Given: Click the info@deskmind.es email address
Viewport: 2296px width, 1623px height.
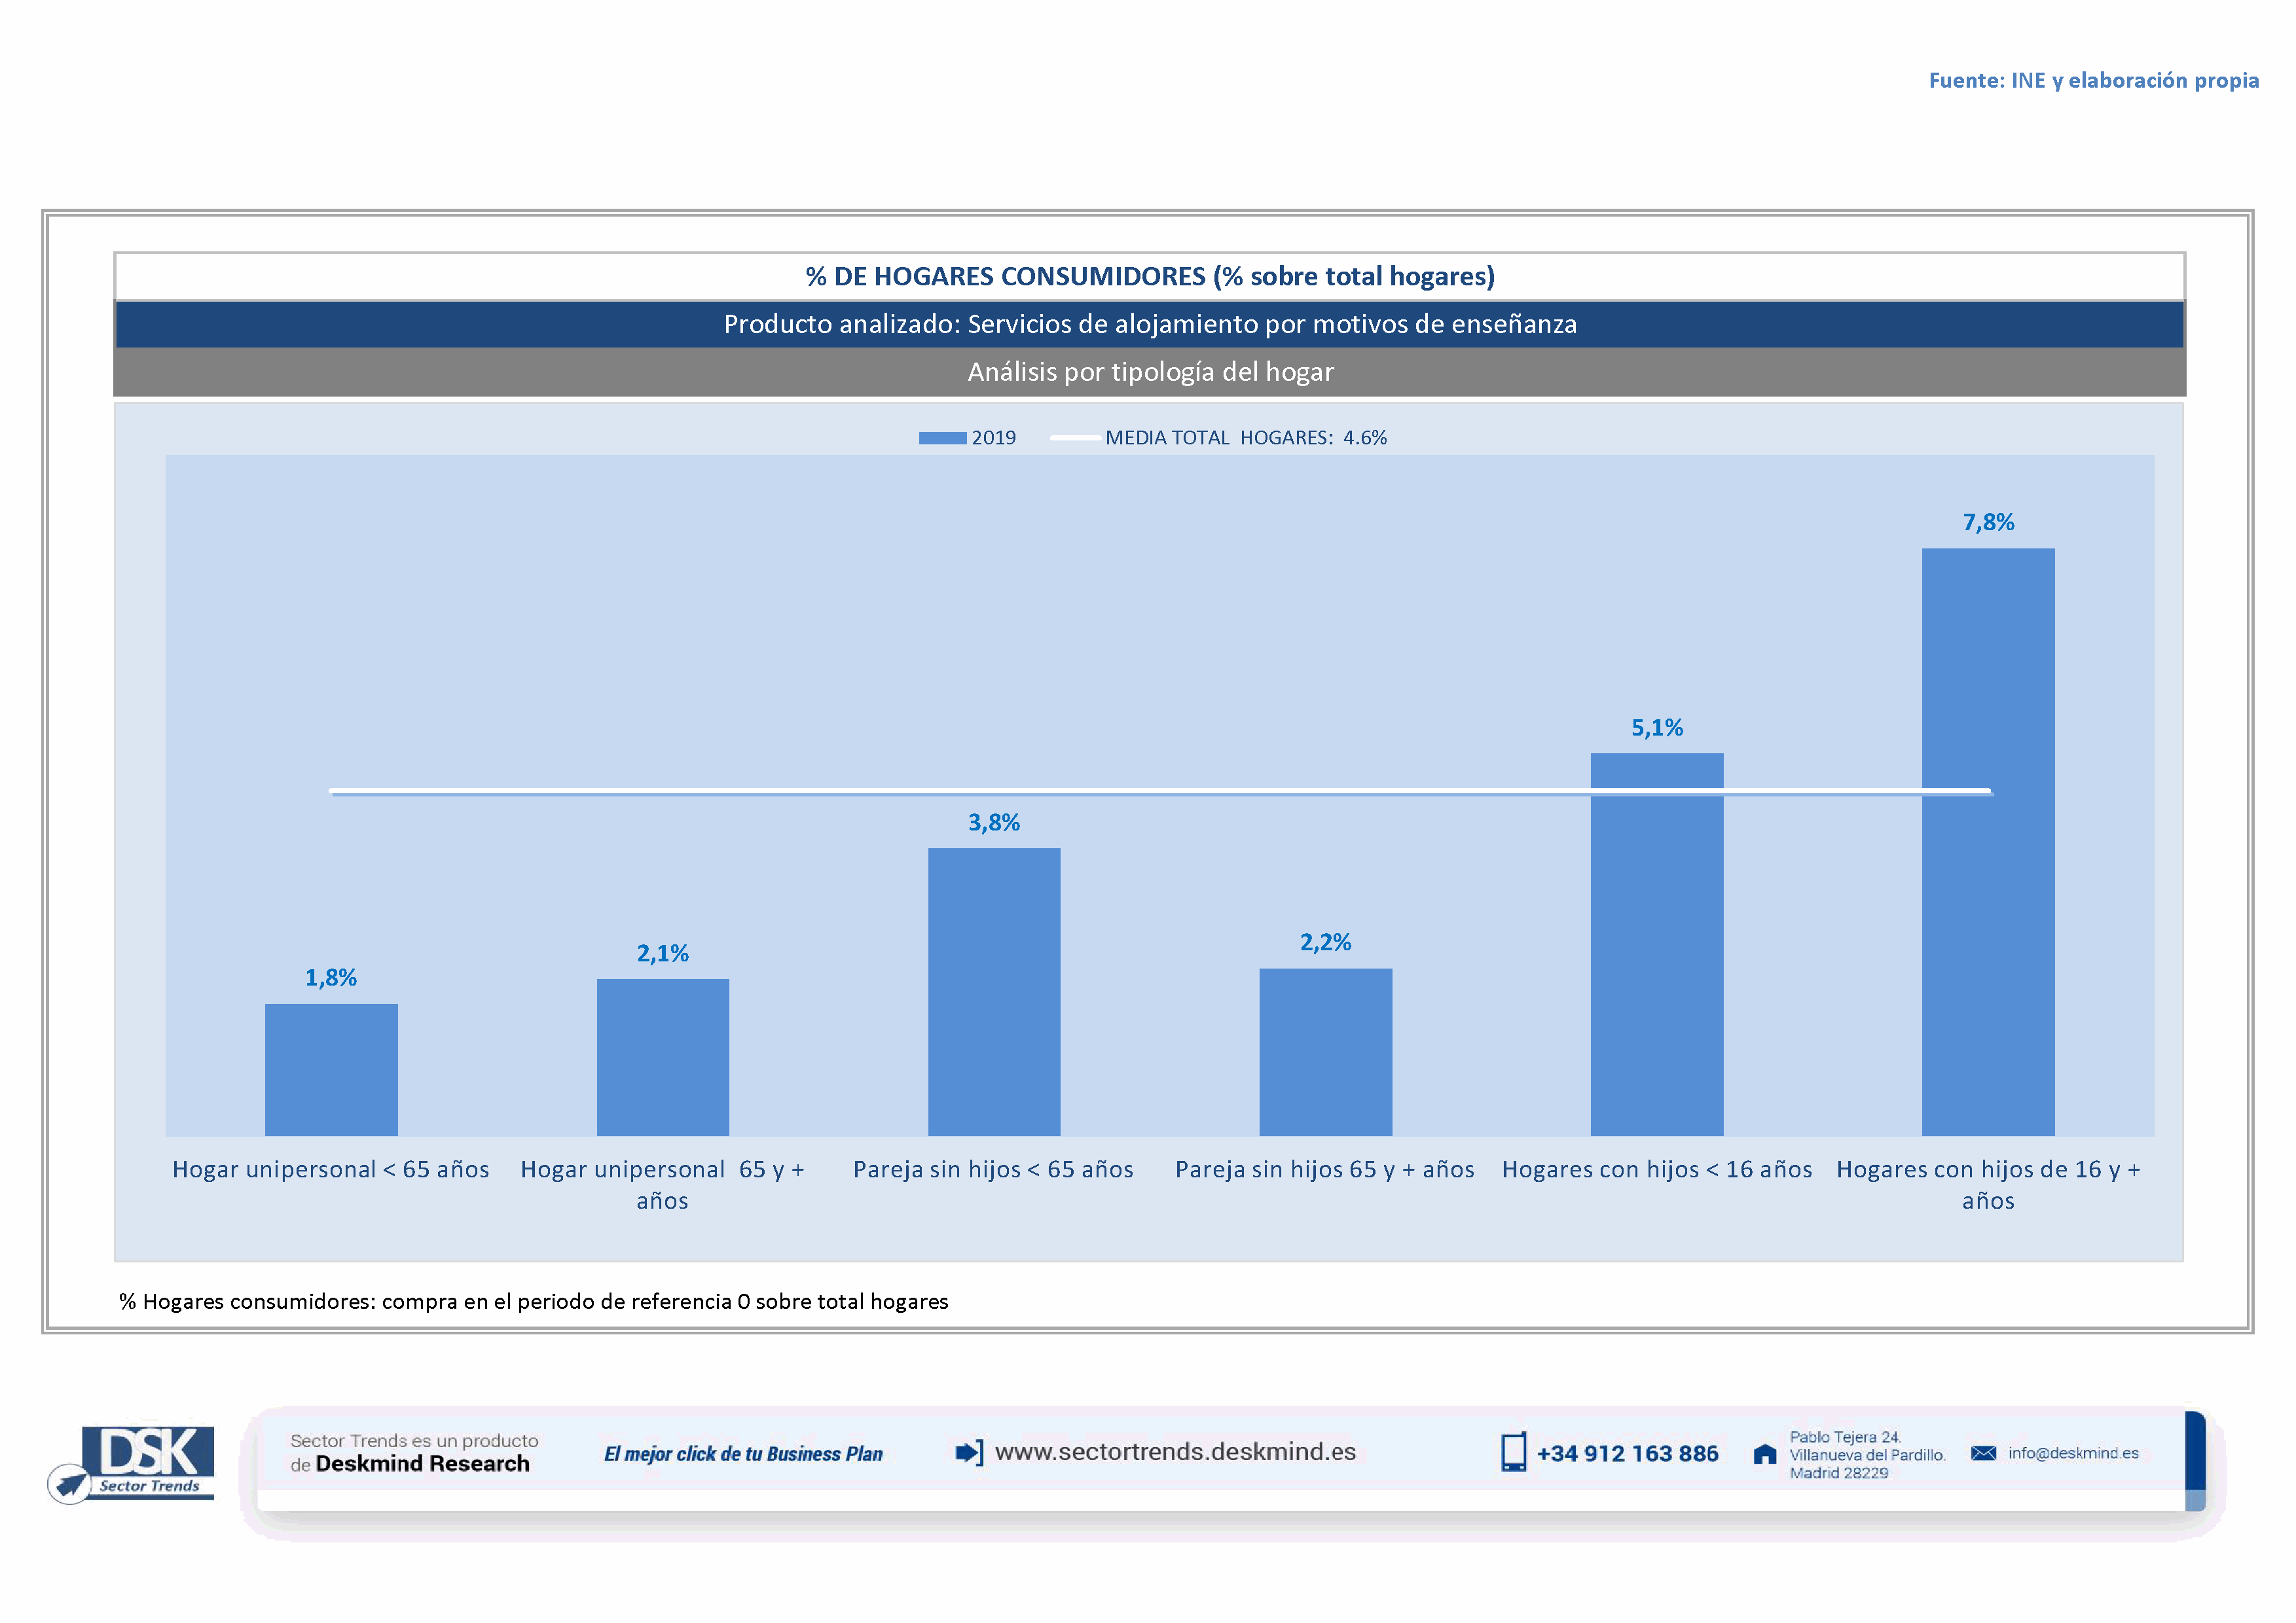Looking at the screenshot, I should click(x=2073, y=1453).
